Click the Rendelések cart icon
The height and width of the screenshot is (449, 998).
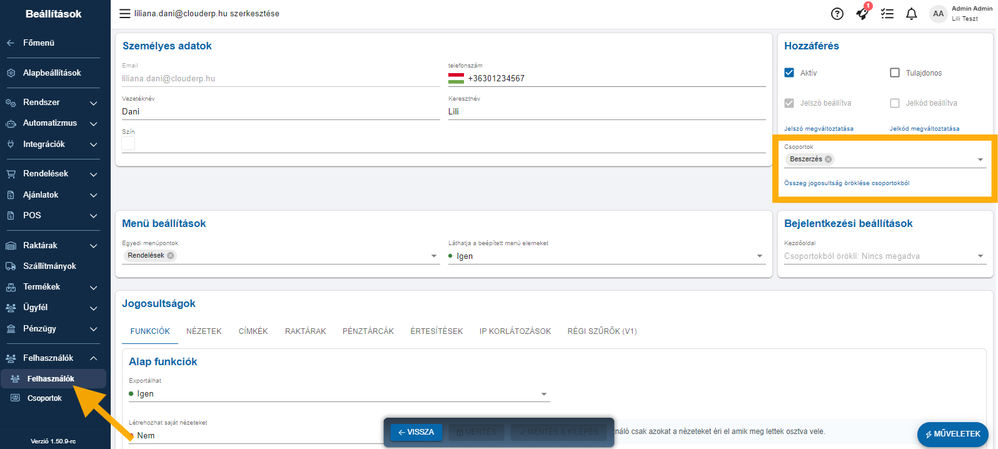[11, 174]
